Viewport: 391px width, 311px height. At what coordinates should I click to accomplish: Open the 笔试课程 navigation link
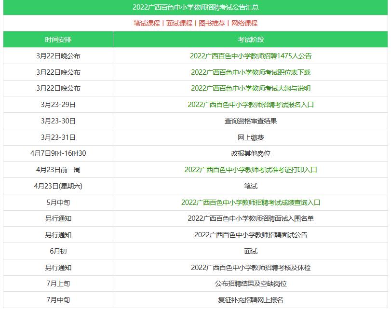pyautogui.click(x=143, y=22)
